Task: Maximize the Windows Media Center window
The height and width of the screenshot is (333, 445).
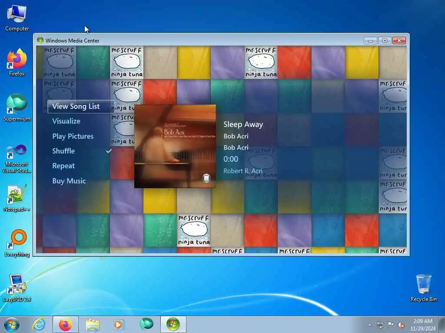Action: (385, 41)
